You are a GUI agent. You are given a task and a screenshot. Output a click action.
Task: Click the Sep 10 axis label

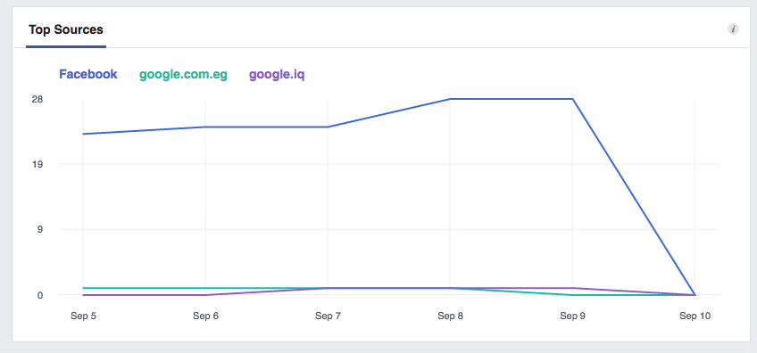click(x=695, y=316)
